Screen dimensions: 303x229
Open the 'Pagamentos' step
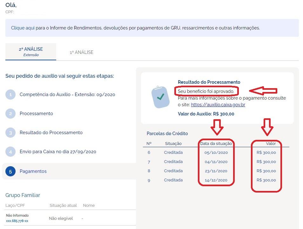point(33,171)
